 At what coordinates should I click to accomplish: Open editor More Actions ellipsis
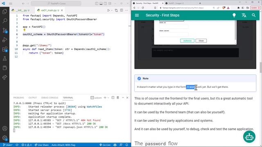point(126,10)
